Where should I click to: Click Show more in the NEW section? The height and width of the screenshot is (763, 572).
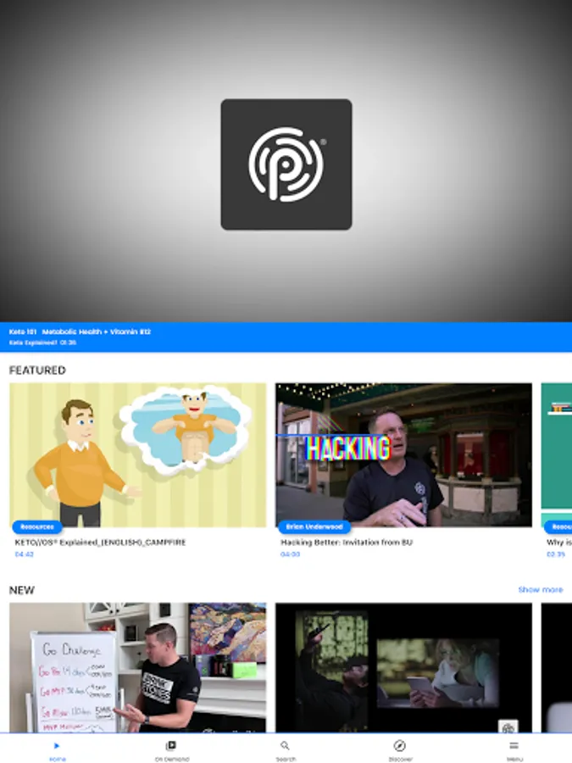tap(541, 589)
